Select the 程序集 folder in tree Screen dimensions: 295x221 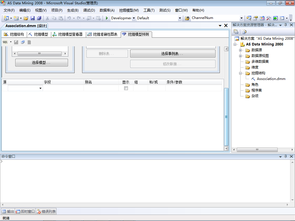(x=256, y=90)
